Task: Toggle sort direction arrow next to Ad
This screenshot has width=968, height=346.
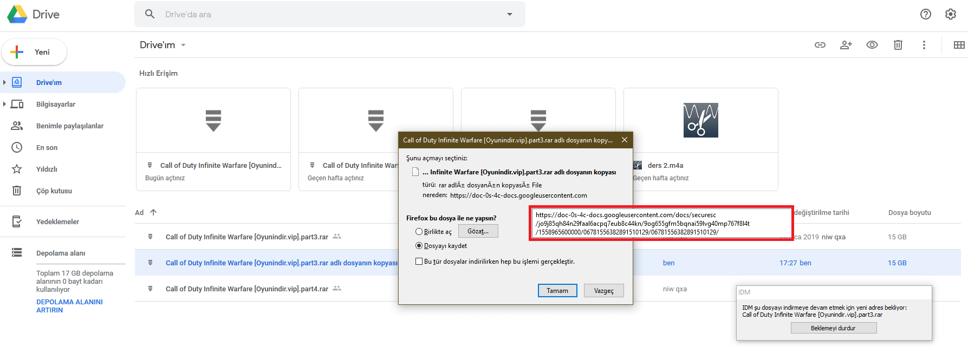Action: [153, 212]
